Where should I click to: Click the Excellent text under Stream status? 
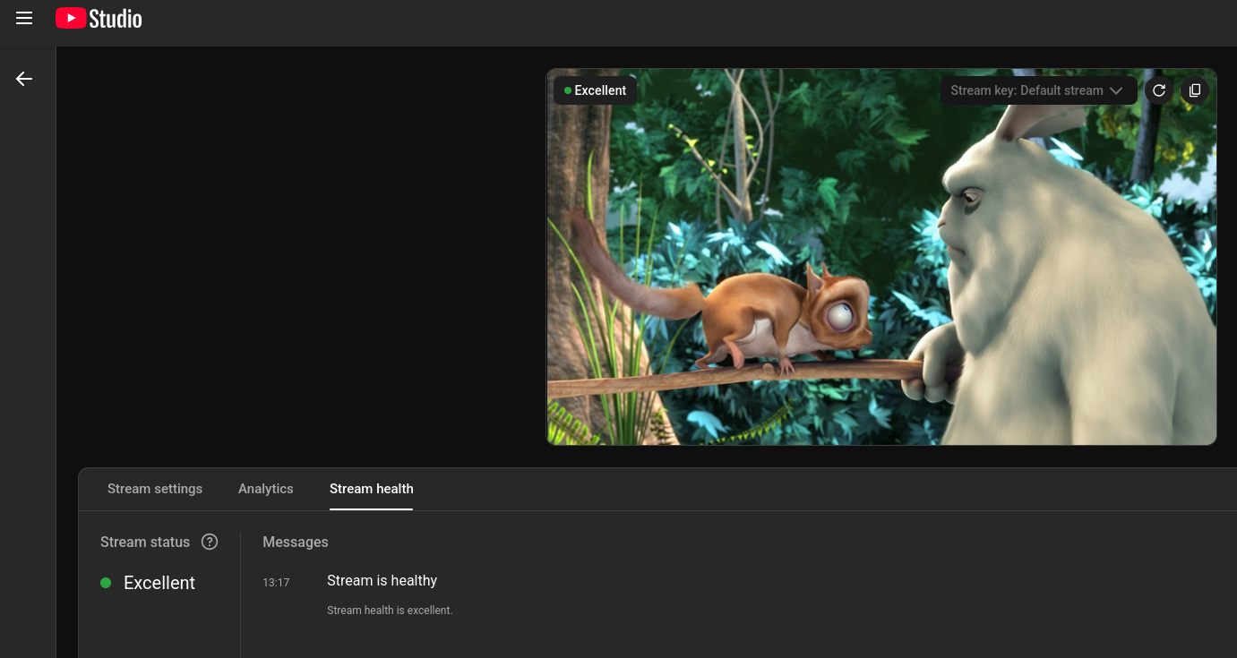pos(159,583)
